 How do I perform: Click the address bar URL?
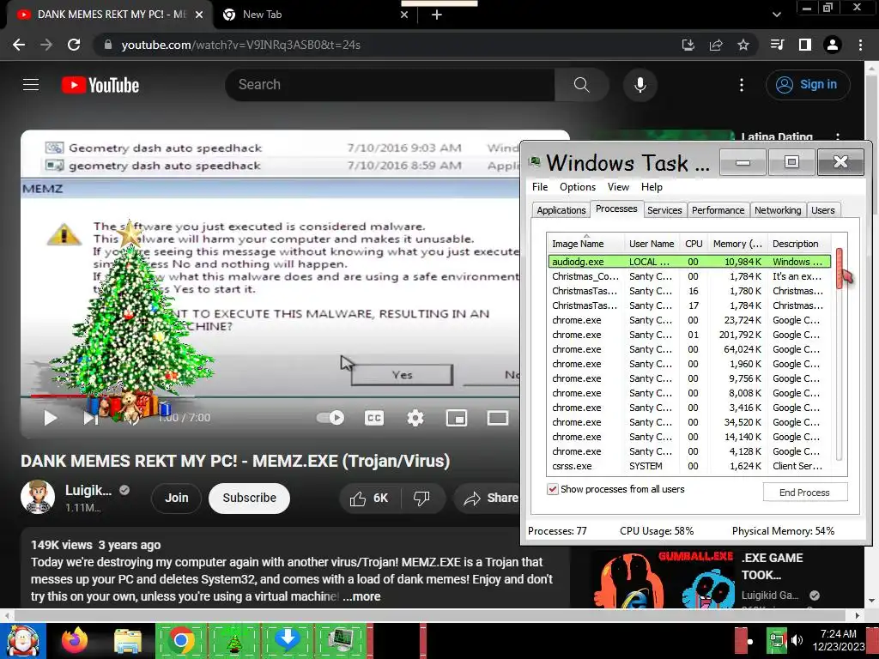(241, 45)
